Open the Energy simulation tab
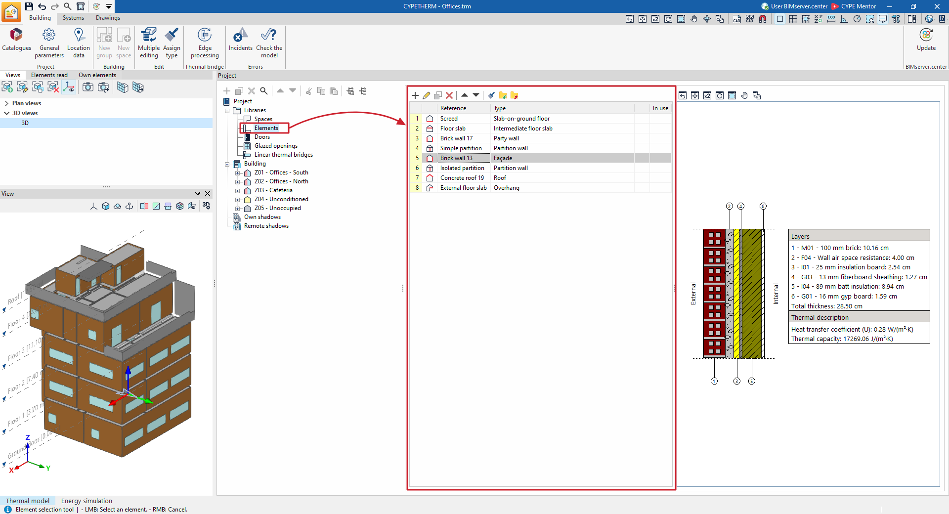Viewport: 949px width, 514px height. (x=86, y=501)
